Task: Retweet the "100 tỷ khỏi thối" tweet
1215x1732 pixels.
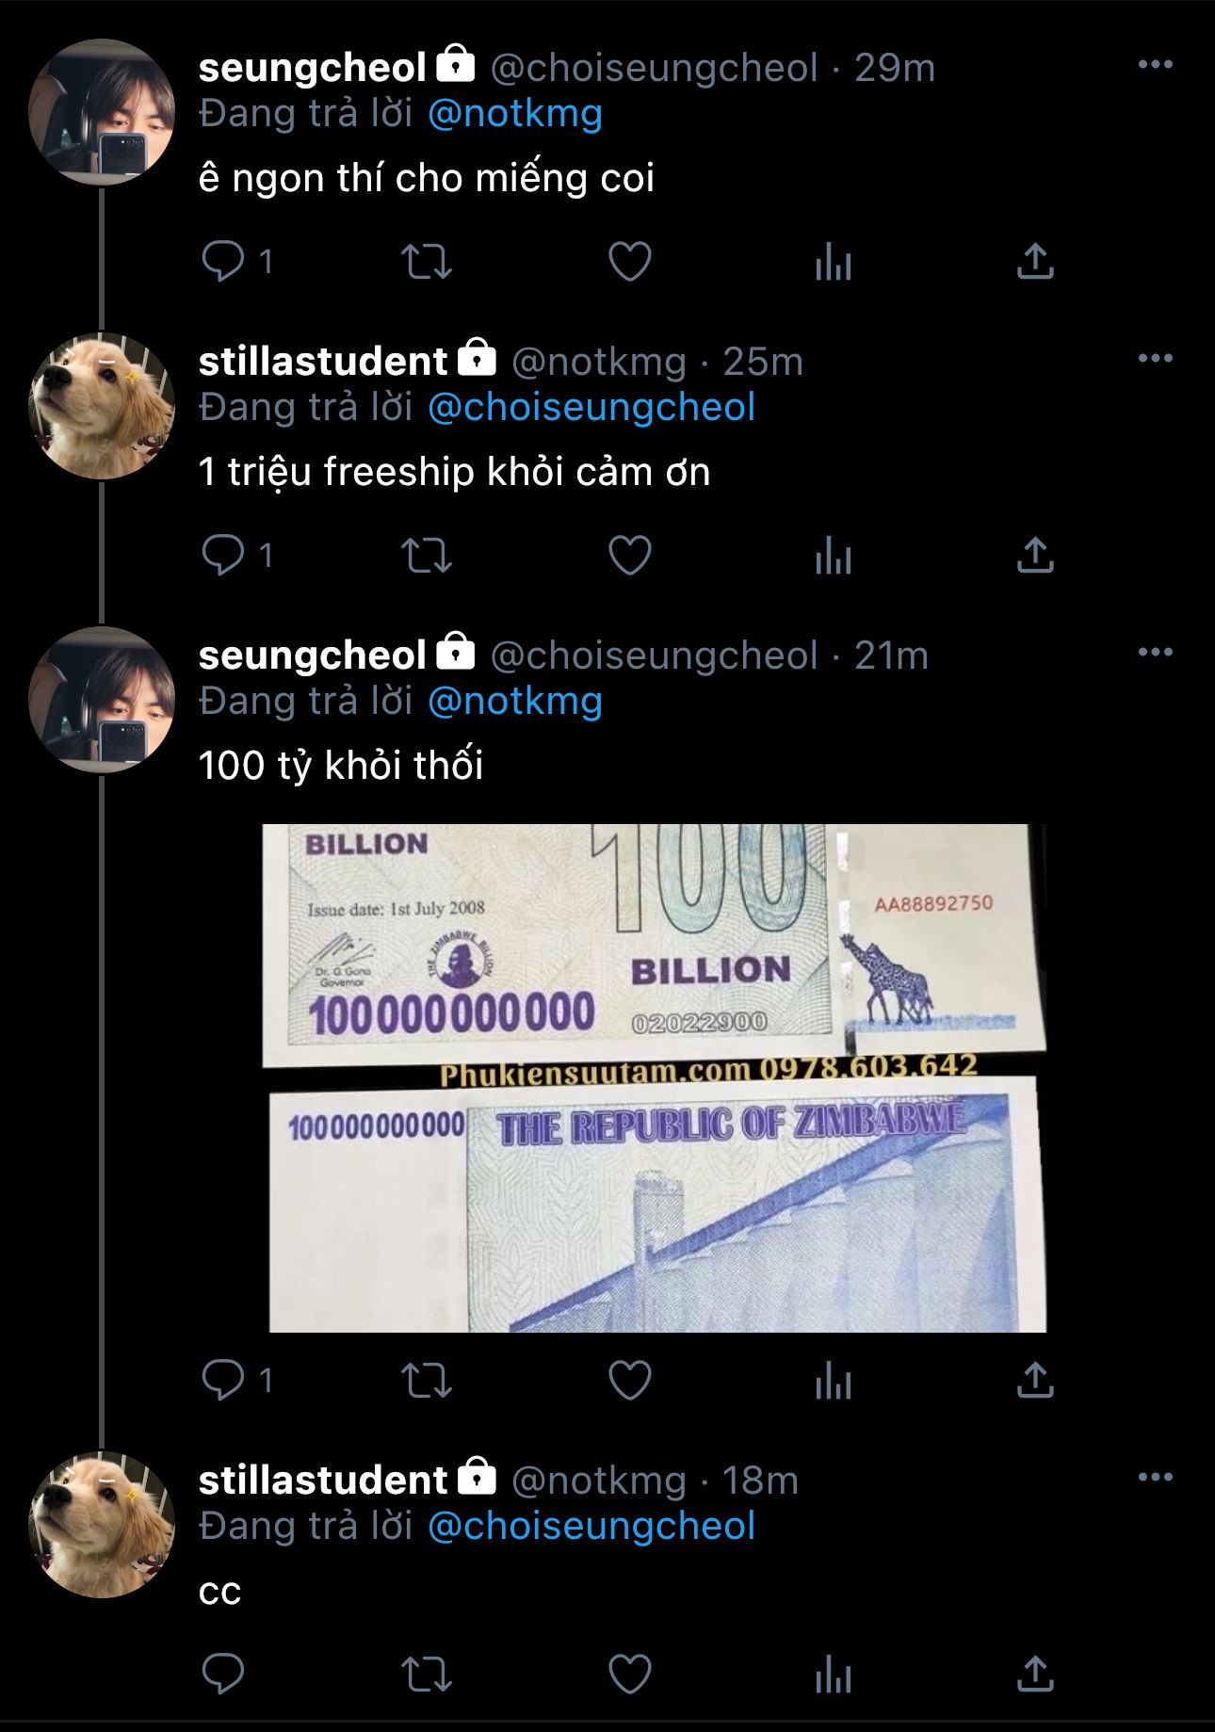Action: (x=427, y=1381)
